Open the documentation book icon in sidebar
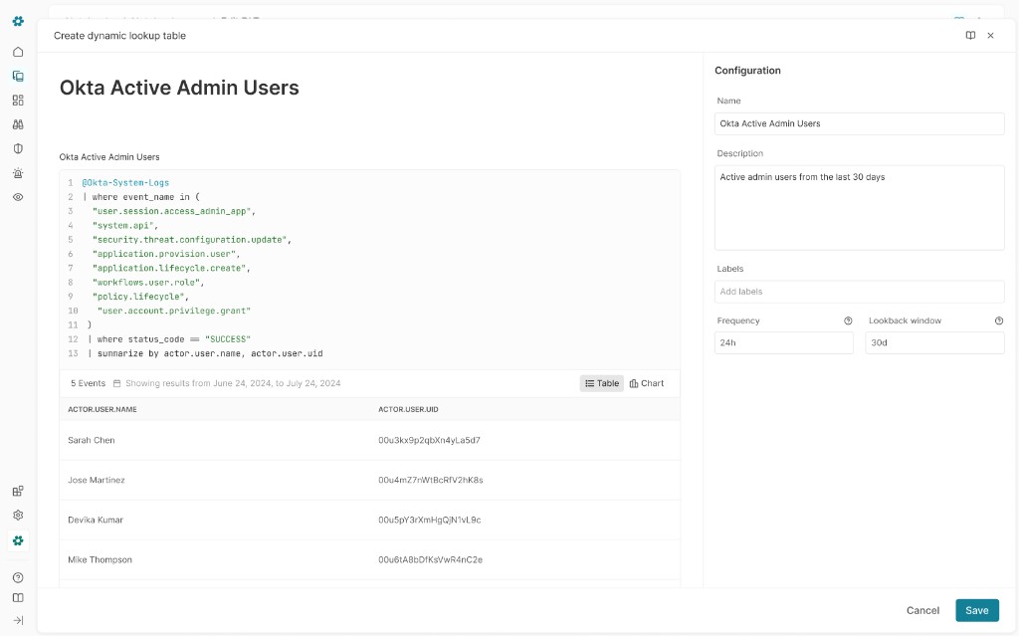This screenshot has width=1019, height=636. point(18,597)
